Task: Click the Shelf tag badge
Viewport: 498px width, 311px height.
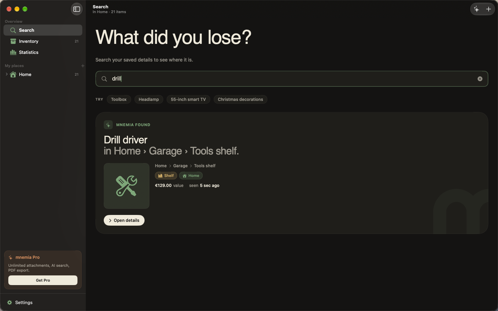Action: point(166,176)
